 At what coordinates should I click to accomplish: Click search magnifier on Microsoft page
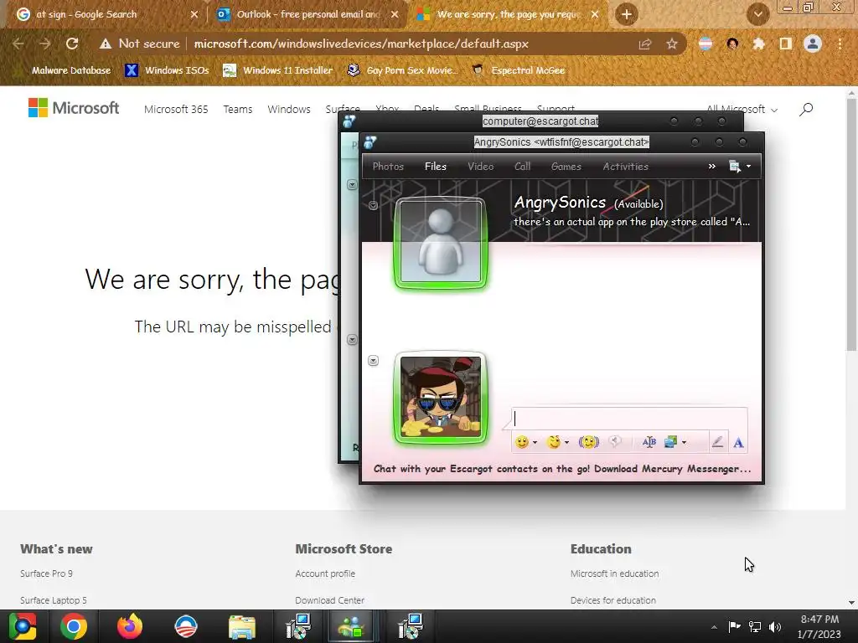(x=806, y=110)
